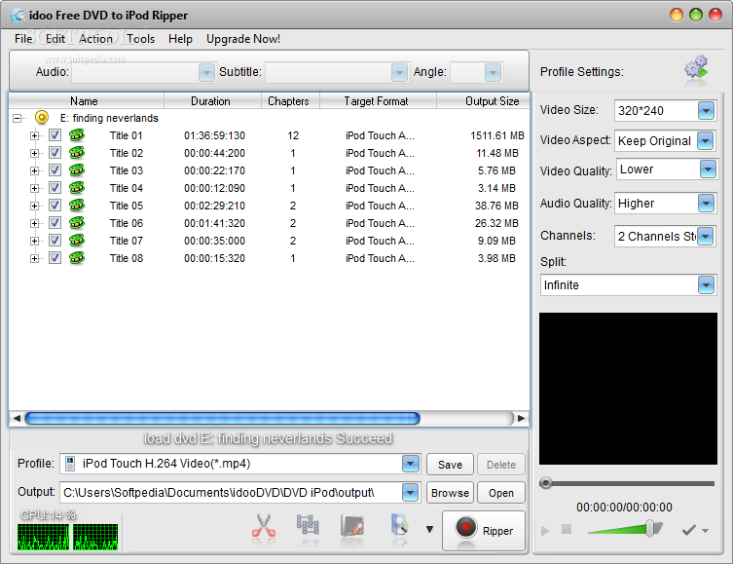
Task: Click the green volume slider
Action: [625, 529]
